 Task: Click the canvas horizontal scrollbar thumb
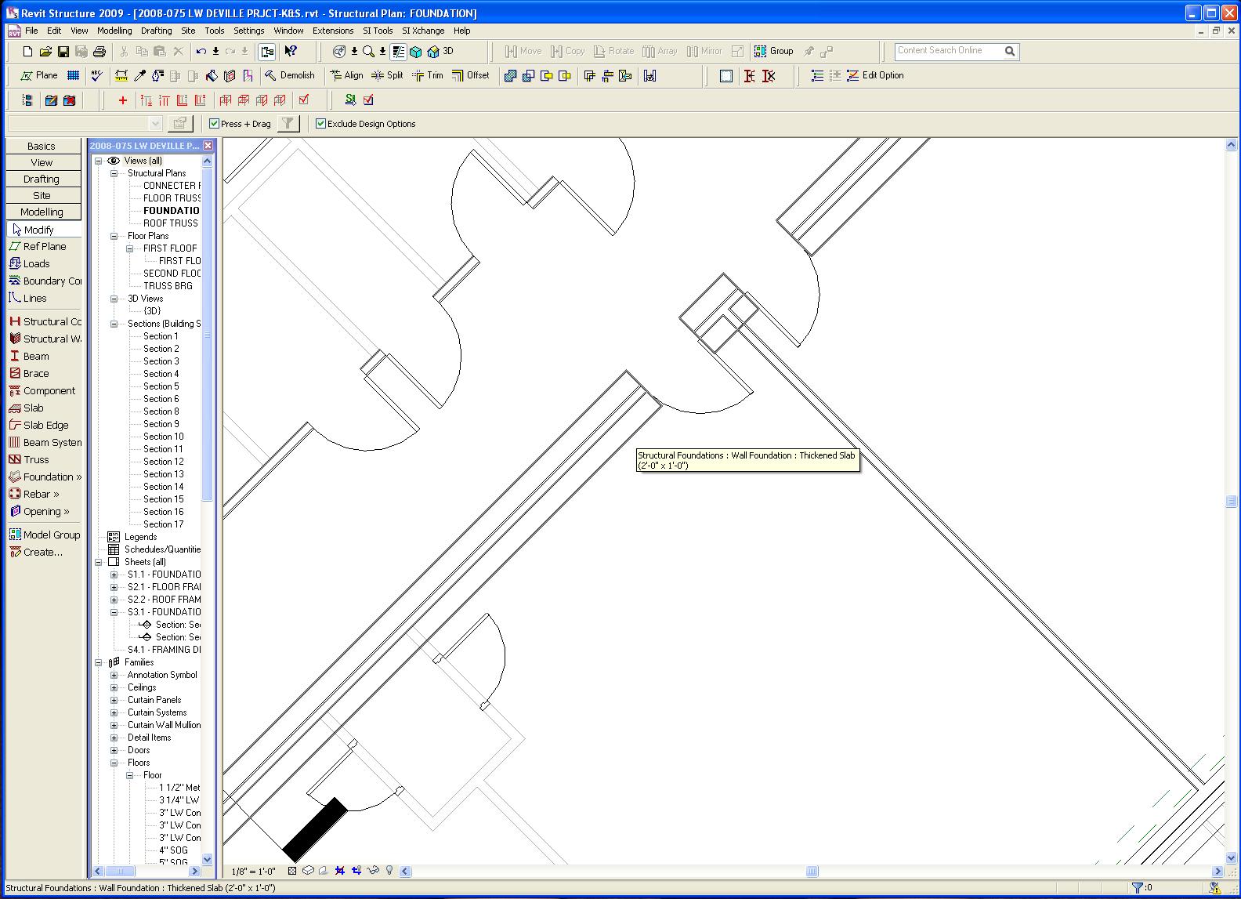(812, 871)
